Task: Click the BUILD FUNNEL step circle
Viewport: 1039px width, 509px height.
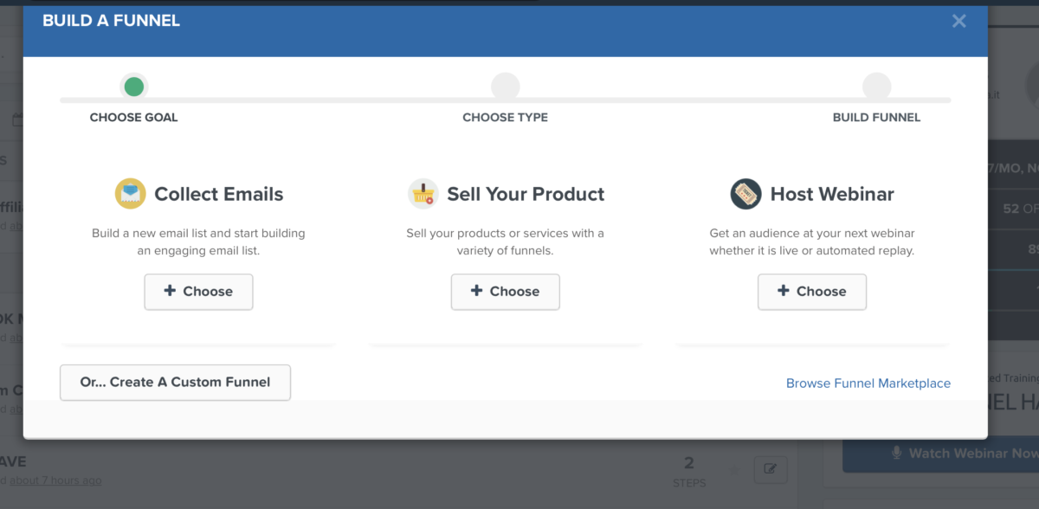Action: tap(877, 86)
